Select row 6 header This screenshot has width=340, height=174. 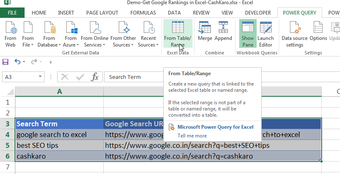point(7,156)
